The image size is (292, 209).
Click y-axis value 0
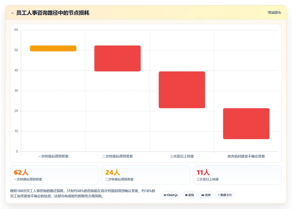[17, 151]
